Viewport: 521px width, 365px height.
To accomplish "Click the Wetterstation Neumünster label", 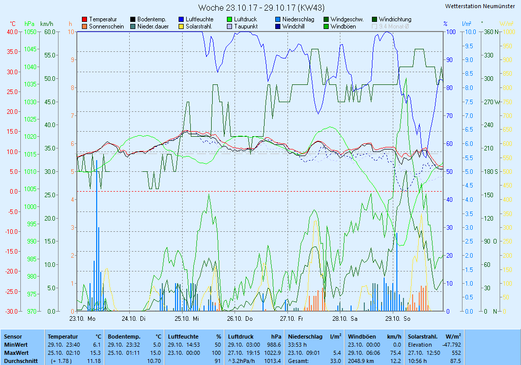I will click(x=480, y=6).
